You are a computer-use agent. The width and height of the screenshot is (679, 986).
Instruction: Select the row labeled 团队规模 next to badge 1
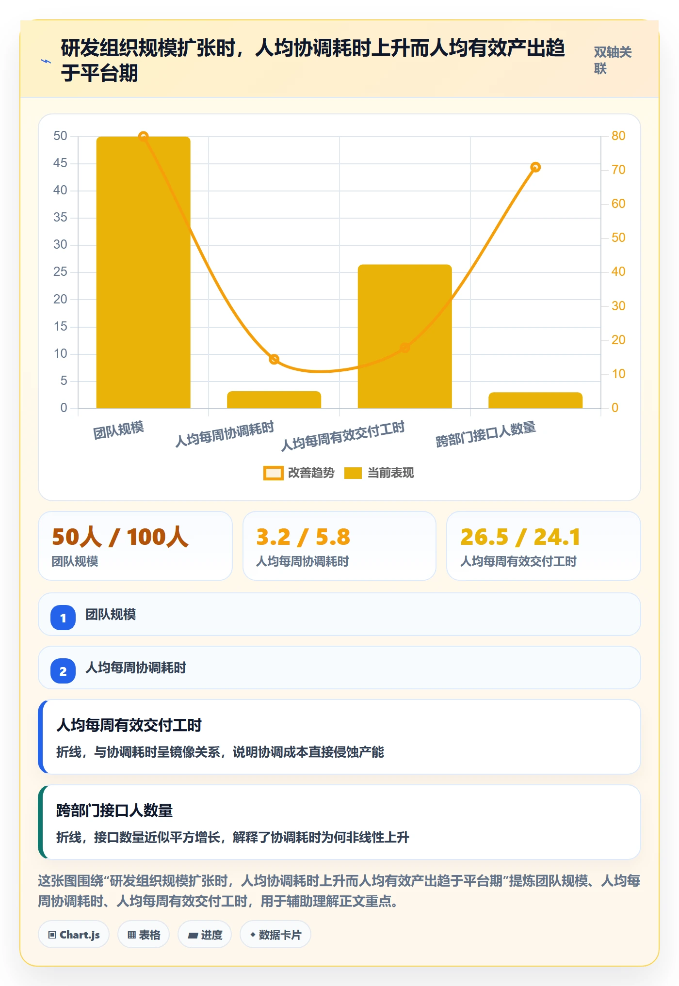coord(339,614)
